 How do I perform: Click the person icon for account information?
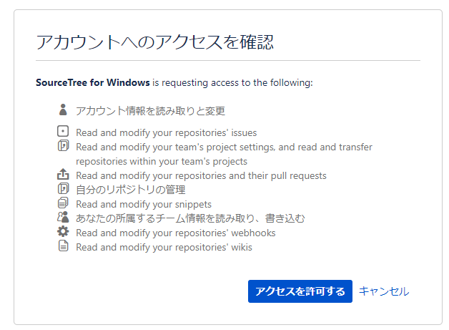click(63, 110)
